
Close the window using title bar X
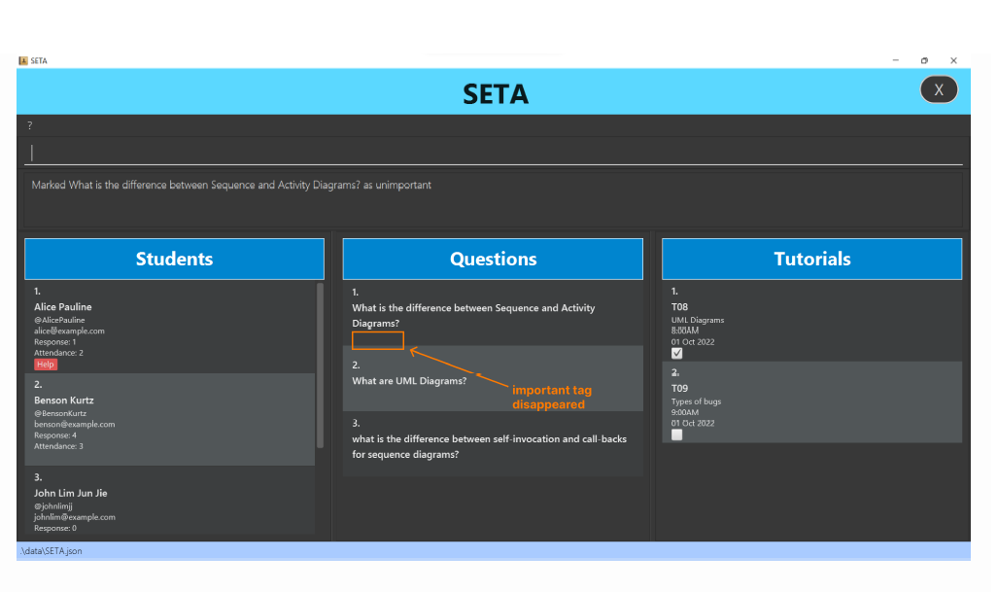(953, 60)
